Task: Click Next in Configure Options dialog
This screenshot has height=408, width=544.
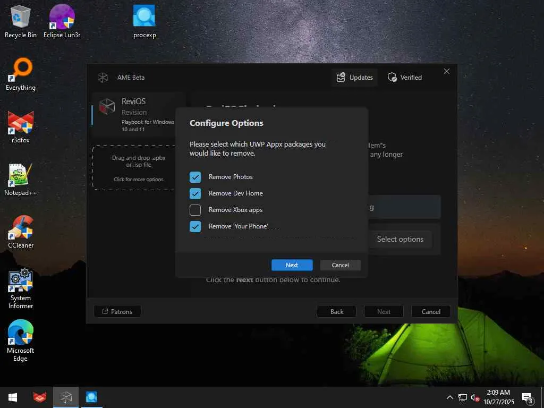Action: (292, 265)
